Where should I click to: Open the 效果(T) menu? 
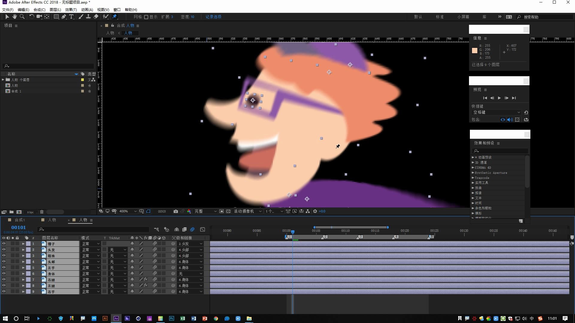tap(71, 10)
